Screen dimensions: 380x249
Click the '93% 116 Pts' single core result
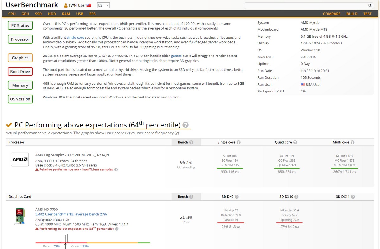coord(230,172)
